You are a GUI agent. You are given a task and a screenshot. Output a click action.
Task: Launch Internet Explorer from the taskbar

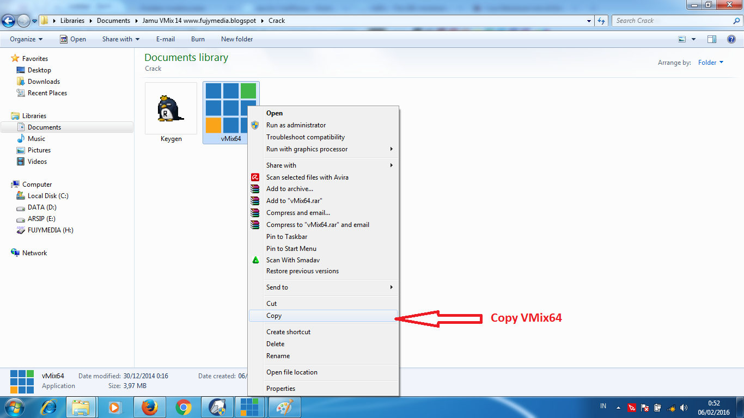(x=48, y=407)
